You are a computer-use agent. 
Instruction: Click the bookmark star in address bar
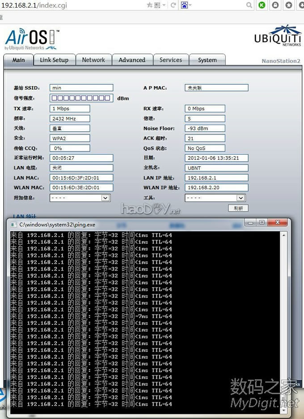click(x=150, y=5)
